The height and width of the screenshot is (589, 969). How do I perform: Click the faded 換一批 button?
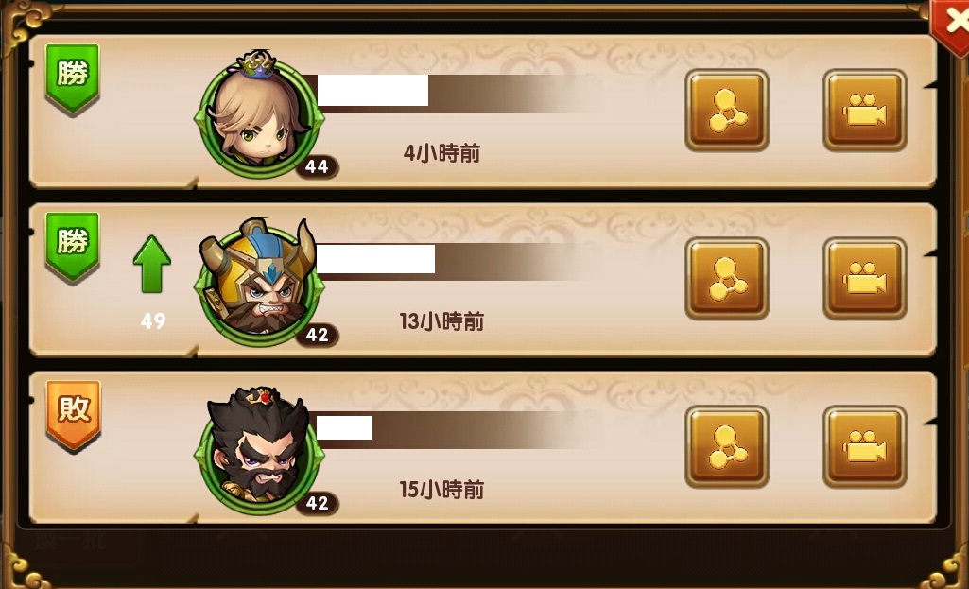coord(71,542)
